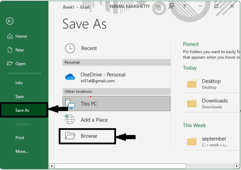Click the Browse open-folder icon
Image resolution: width=241 pixels, height=170 pixels.
tap(70, 136)
